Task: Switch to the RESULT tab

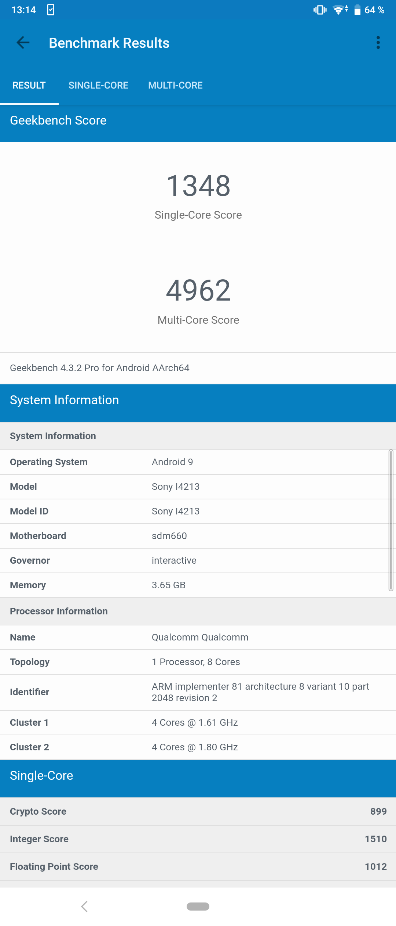Action: tap(29, 85)
